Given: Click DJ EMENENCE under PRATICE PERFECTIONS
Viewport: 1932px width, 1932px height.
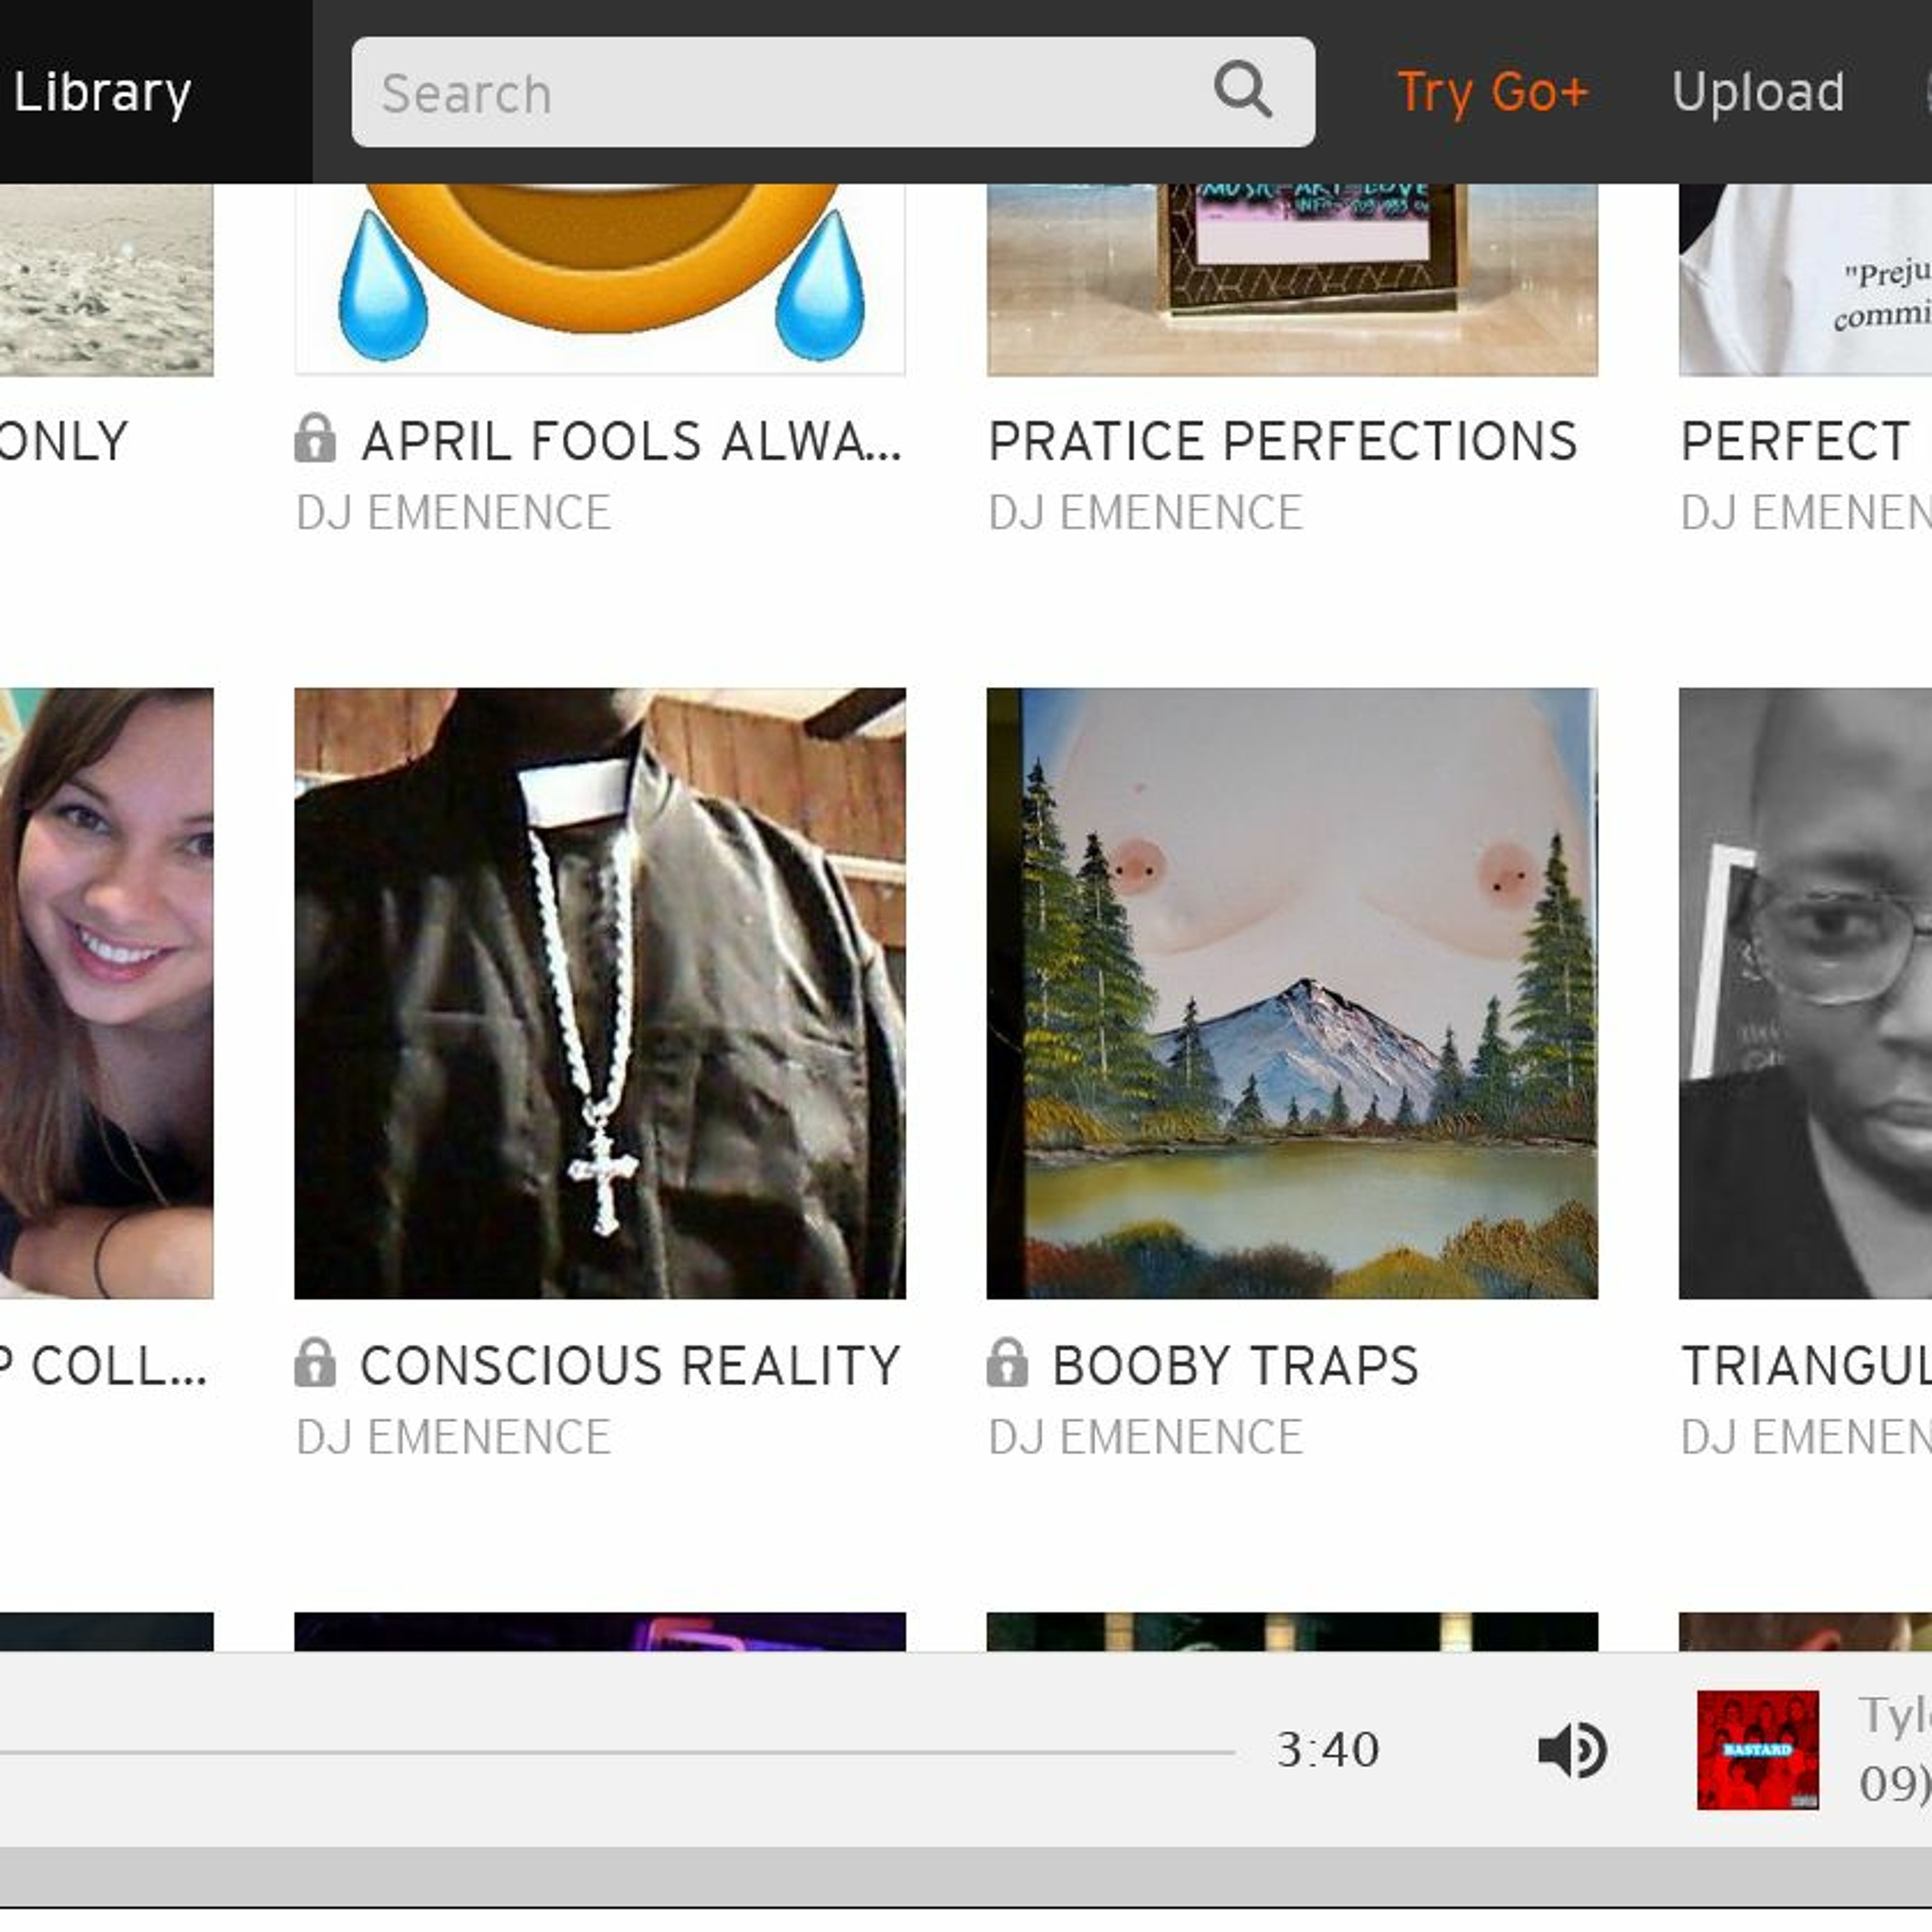Looking at the screenshot, I should (1145, 513).
